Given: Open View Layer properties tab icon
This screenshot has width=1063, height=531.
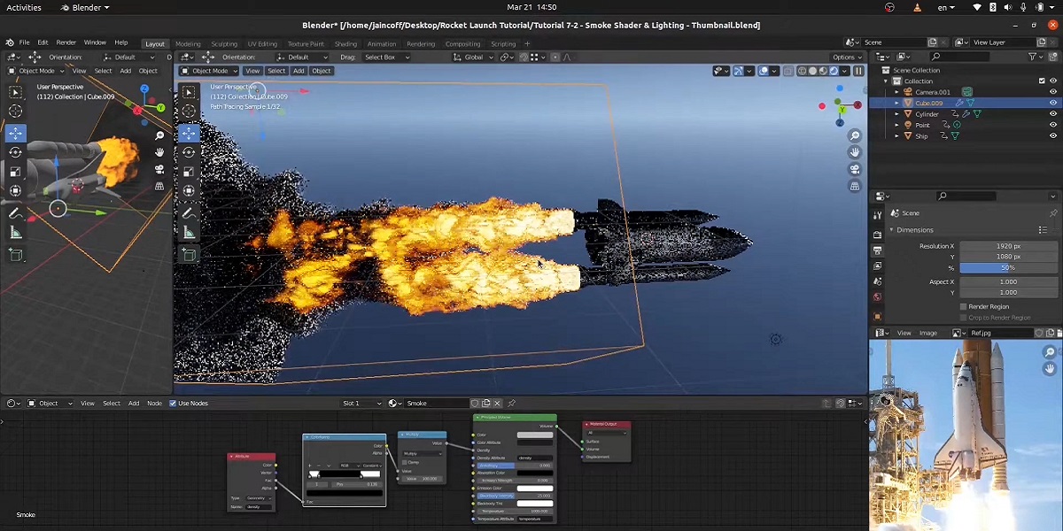Looking at the screenshot, I should pos(877,265).
